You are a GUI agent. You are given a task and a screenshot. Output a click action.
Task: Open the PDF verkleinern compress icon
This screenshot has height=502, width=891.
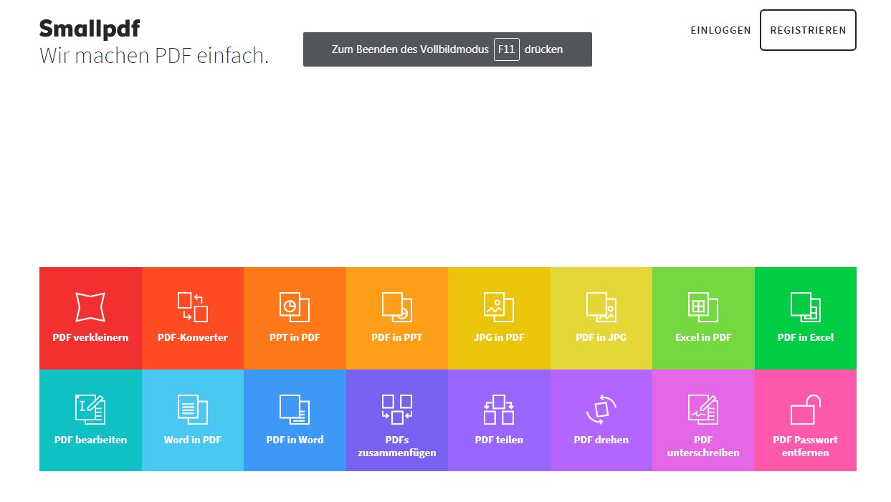click(x=90, y=306)
